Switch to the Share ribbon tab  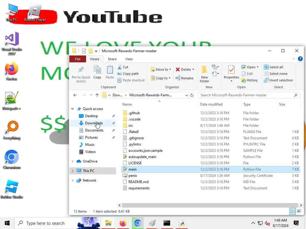[112, 59]
